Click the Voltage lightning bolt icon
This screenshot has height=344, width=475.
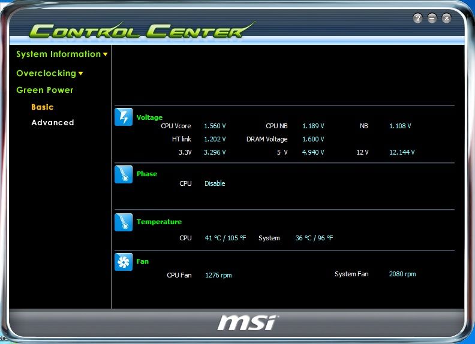[x=124, y=117]
